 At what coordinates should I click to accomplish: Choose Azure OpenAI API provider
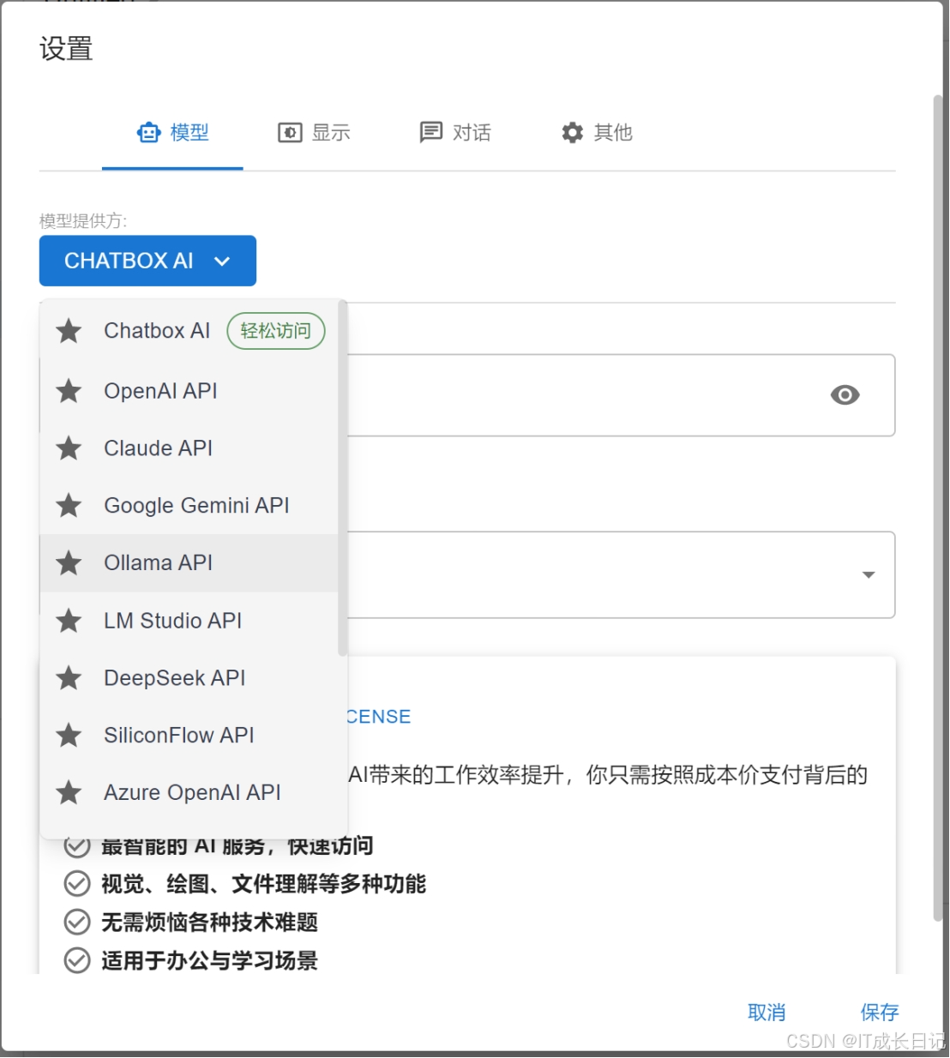pyautogui.click(x=189, y=793)
